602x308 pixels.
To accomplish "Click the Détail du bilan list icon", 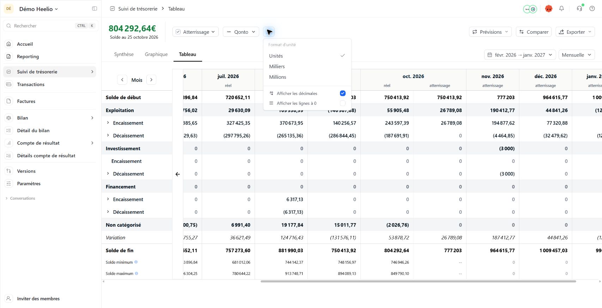I will [9, 130].
